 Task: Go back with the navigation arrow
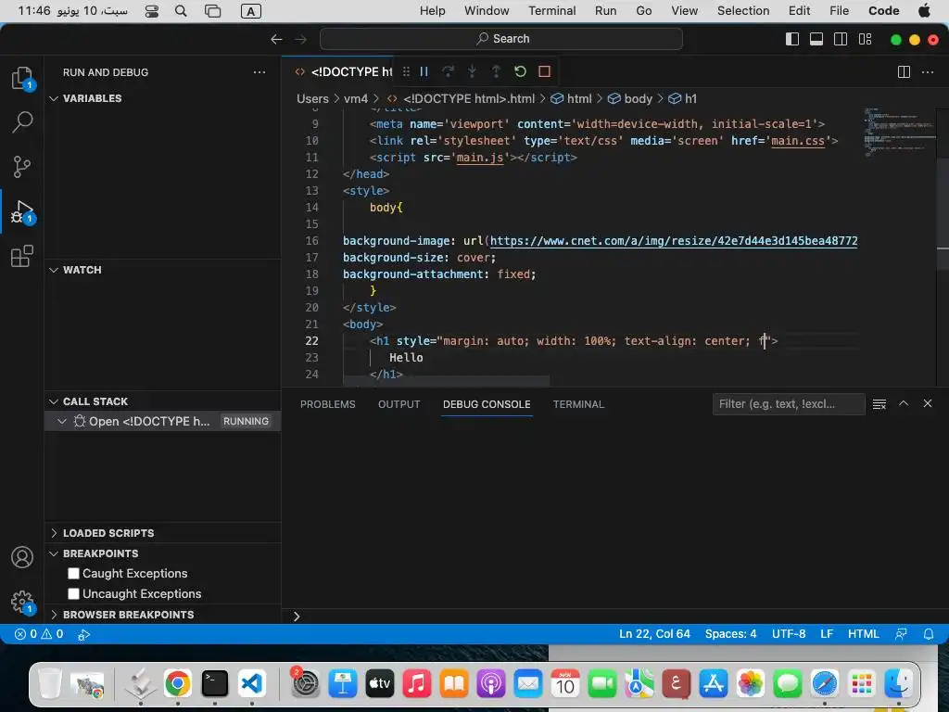coord(276,39)
